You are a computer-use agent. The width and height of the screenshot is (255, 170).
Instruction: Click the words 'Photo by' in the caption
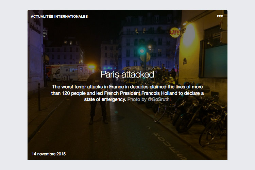click(137, 99)
